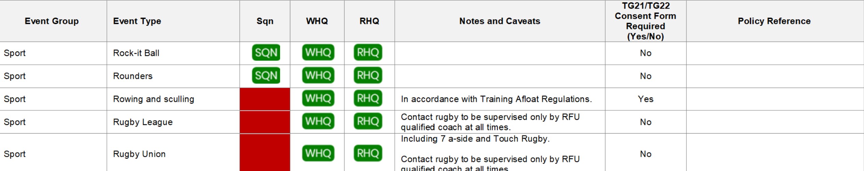Click the SQN badge for Rock-it Ball
This screenshot has height=171, width=864.
[266, 52]
